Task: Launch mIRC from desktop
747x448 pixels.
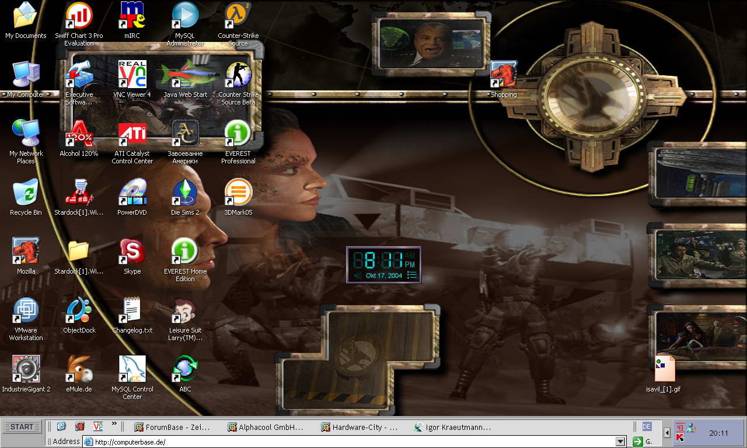Action: (x=132, y=20)
